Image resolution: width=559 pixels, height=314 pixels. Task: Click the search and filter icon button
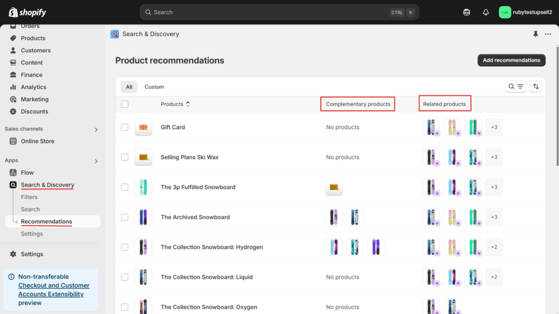point(515,87)
